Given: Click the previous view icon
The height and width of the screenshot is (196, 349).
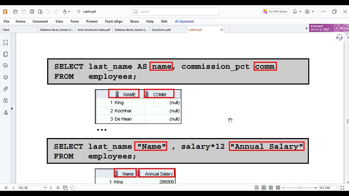Looking at the screenshot, I should tap(65, 188).
